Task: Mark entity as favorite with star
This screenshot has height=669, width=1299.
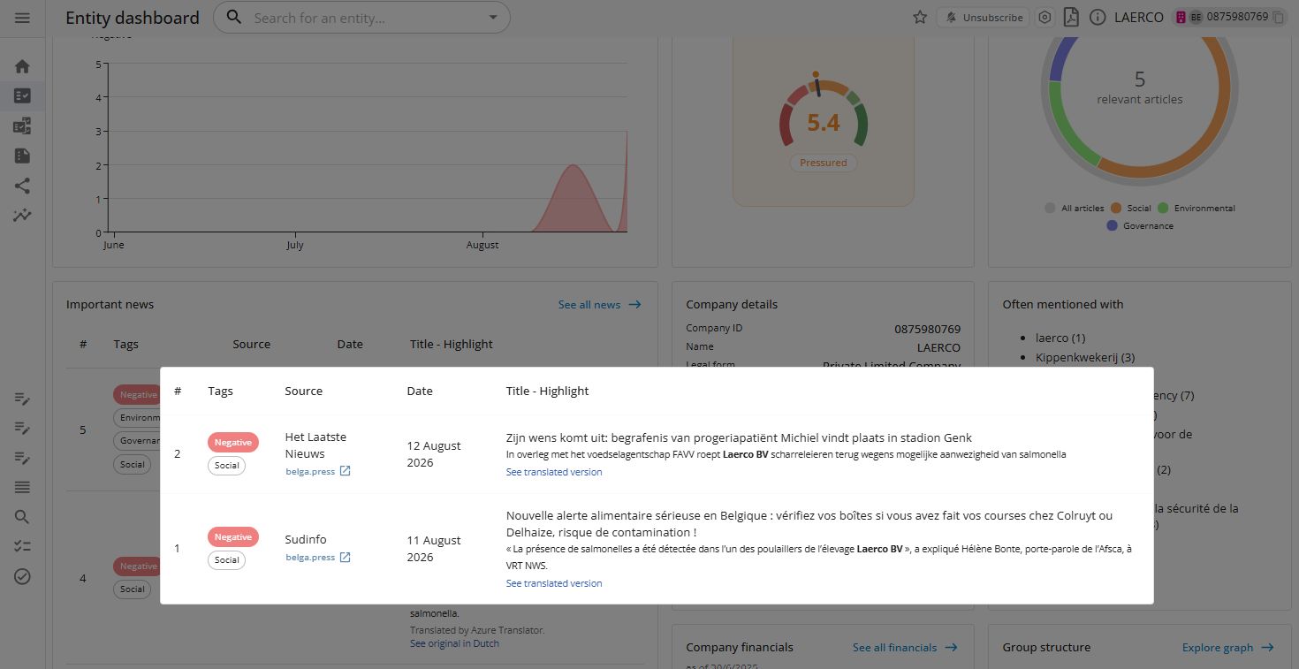Action: [x=920, y=17]
